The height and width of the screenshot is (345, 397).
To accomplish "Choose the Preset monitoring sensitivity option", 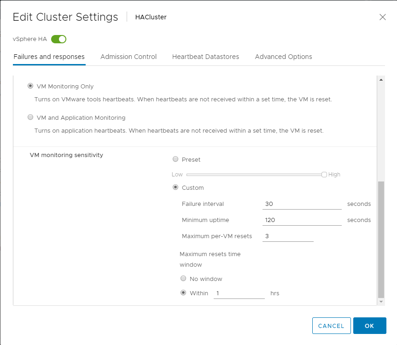I will (x=175, y=159).
